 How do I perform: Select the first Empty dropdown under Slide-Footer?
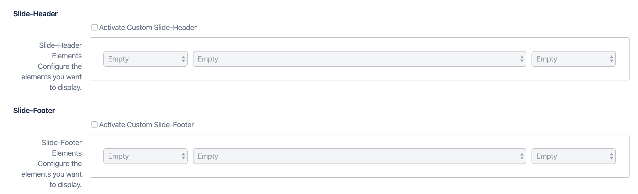click(145, 156)
